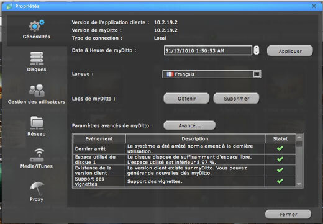Click the 'Version de myDitto' version value
This screenshot has height=224, width=323.
pyautogui.click(x=166, y=30)
